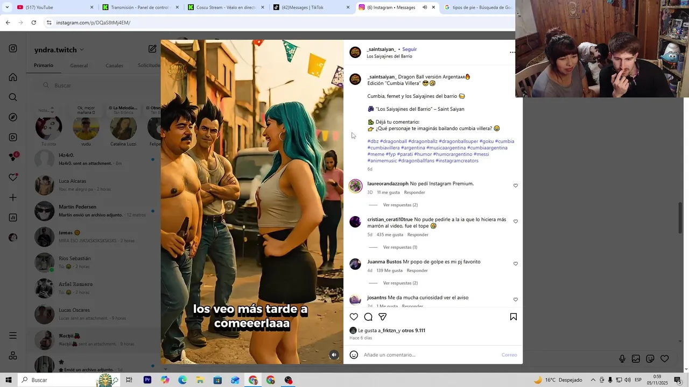
Task: Switch to Coscu Stream browser tab
Action: coord(226,8)
